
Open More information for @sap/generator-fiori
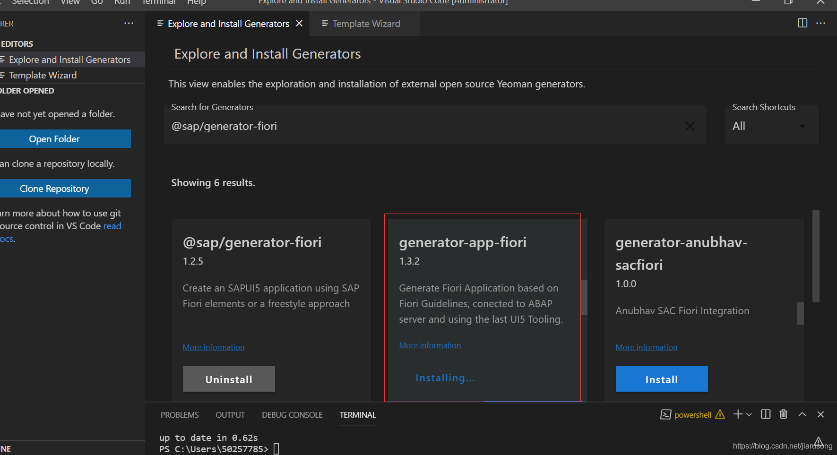(x=214, y=347)
